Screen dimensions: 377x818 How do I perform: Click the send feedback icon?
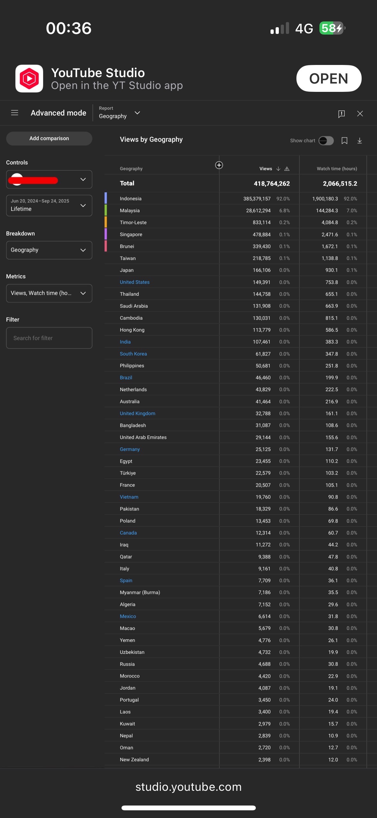click(341, 114)
